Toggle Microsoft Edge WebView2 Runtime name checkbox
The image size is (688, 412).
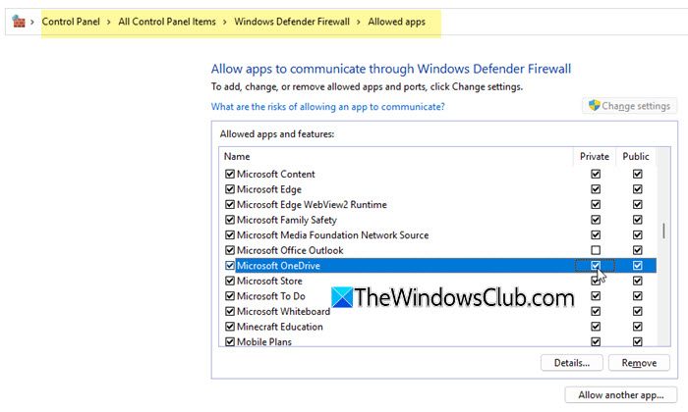click(229, 204)
